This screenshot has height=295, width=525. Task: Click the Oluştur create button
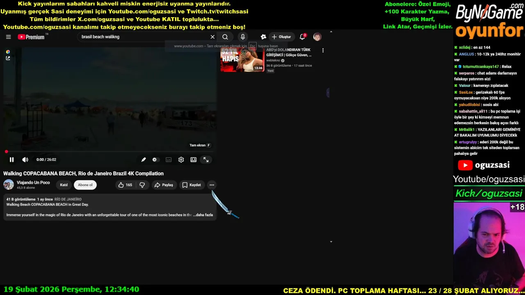(x=281, y=37)
